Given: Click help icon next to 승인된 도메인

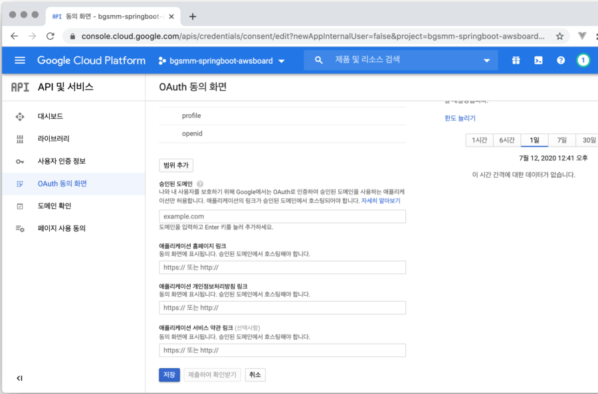Looking at the screenshot, I should coord(200,184).
